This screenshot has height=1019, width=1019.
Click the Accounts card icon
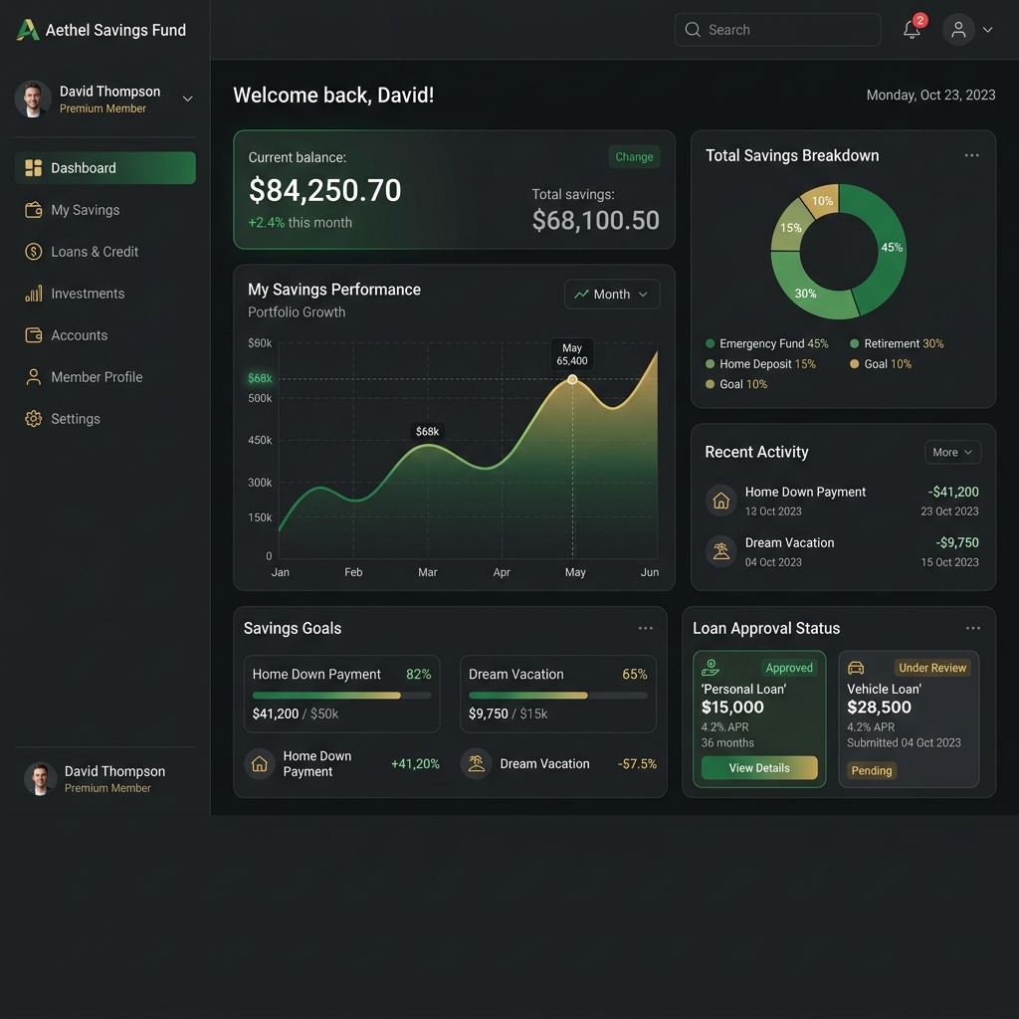[33, 335]
